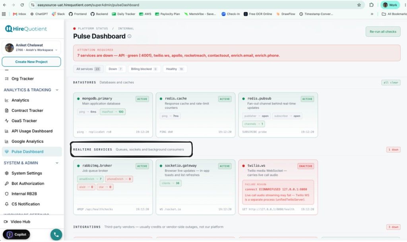
Task: Open OaaS Tracker in the sidebar
Action: tap(24, 121)
